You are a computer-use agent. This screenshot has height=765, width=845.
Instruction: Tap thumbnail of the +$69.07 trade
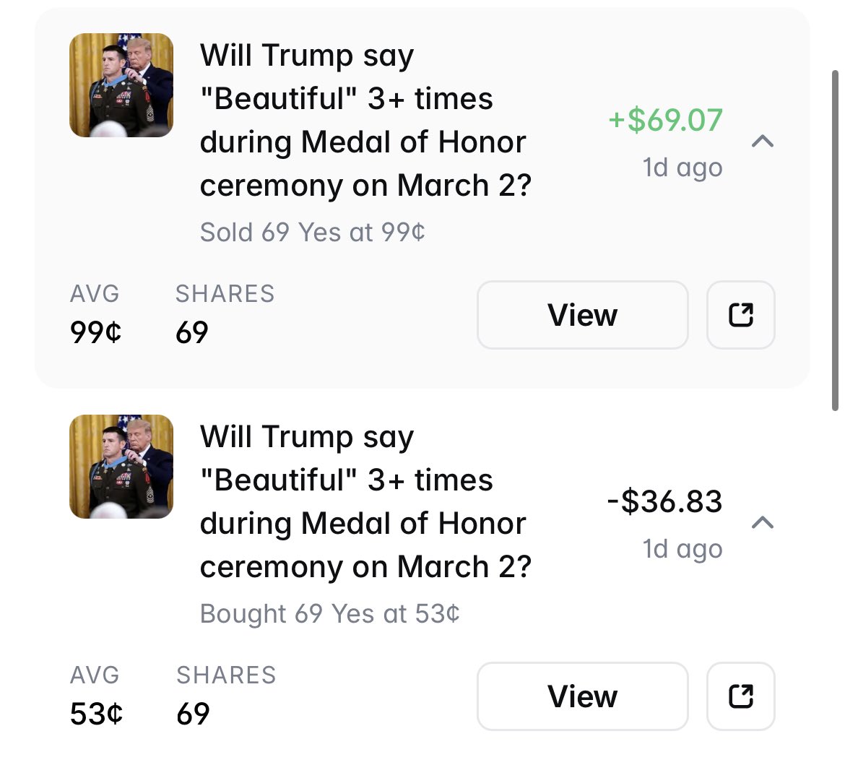[121, 85]
